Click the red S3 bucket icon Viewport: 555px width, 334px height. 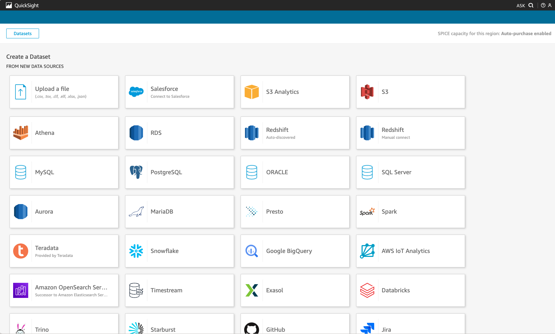click(367, 92)
